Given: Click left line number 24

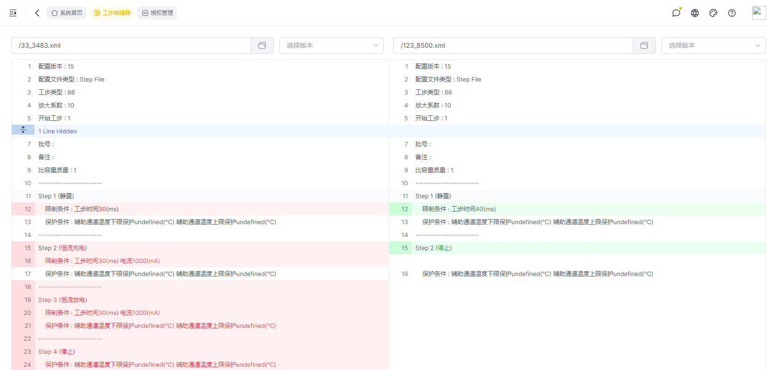Looking at the screenshot, I should [27, 364].
